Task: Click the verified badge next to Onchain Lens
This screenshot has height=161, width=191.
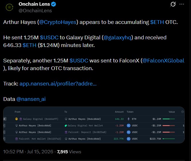Action: (x=54, y=4)
